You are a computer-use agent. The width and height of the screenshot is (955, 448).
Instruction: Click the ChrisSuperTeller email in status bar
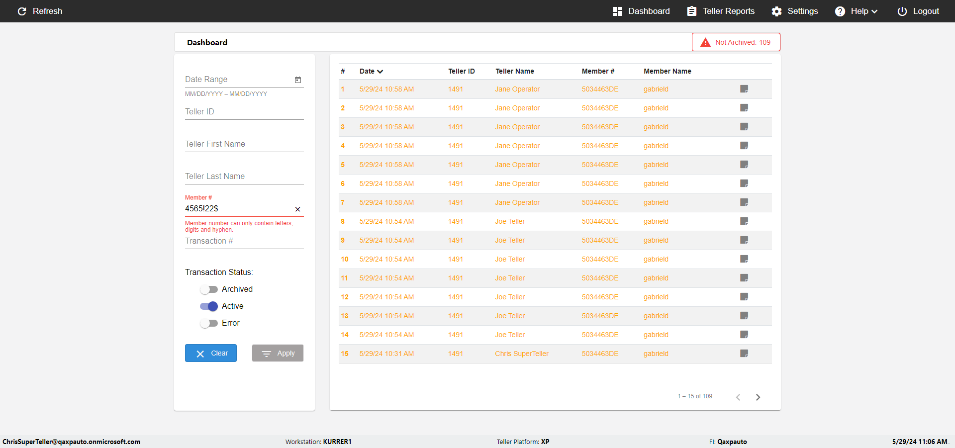tap(72, 442)
